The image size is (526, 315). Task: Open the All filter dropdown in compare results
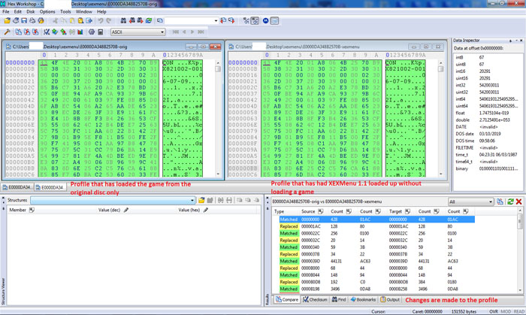tap(490, 201)
